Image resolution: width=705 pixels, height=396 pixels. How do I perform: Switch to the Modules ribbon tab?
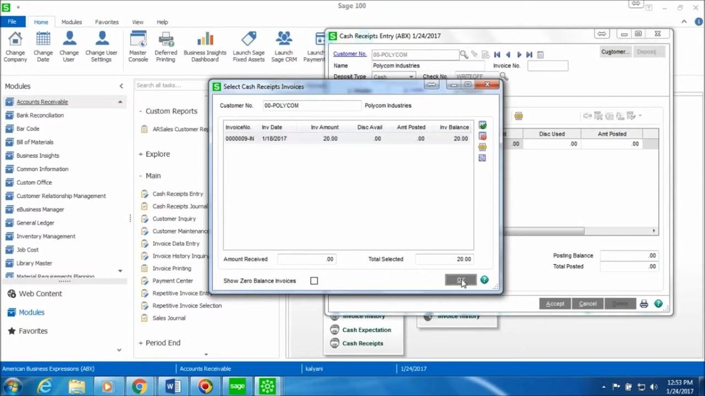(x=72, y=22)
